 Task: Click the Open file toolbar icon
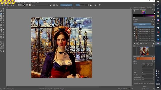pyautogui.click(x=5, y=5)
